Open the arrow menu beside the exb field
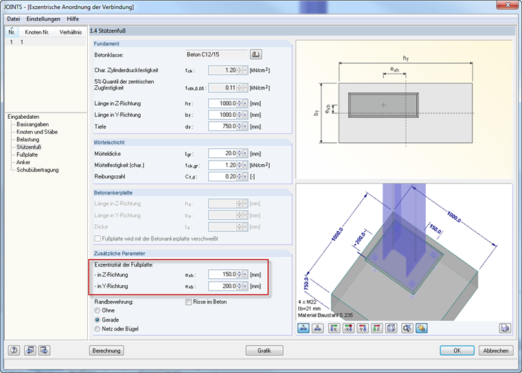 click(245, 286)
